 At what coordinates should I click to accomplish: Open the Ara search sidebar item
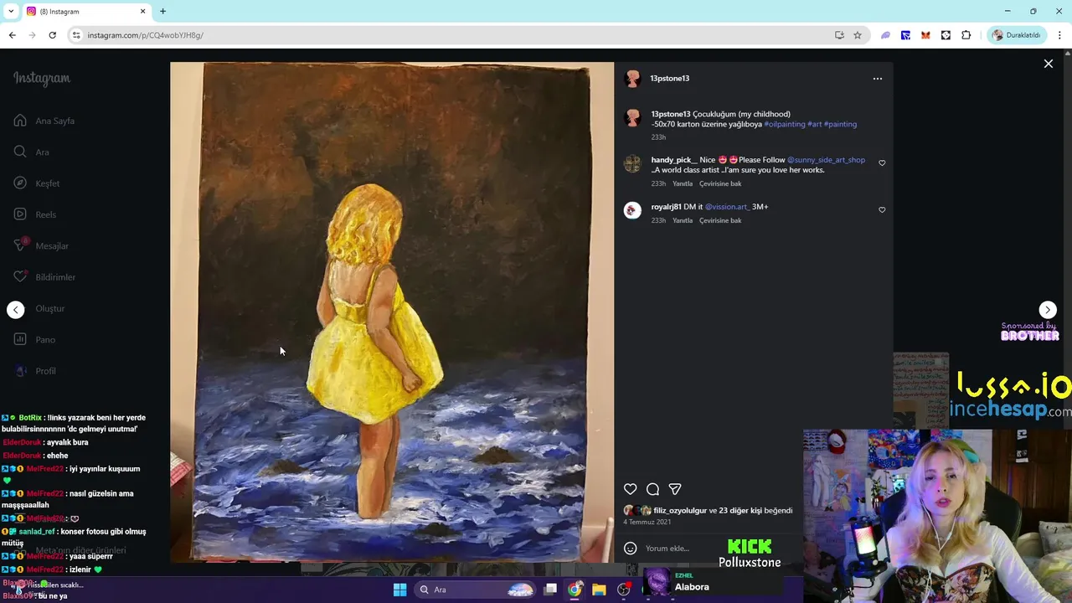[x=32, y=152]
